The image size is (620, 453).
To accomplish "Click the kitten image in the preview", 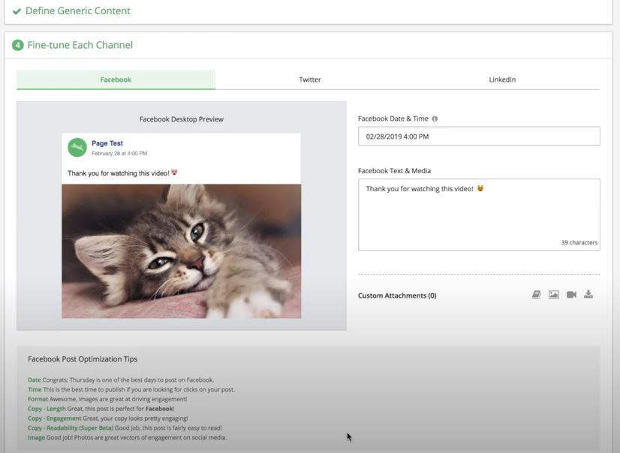I will click(181, 250).
